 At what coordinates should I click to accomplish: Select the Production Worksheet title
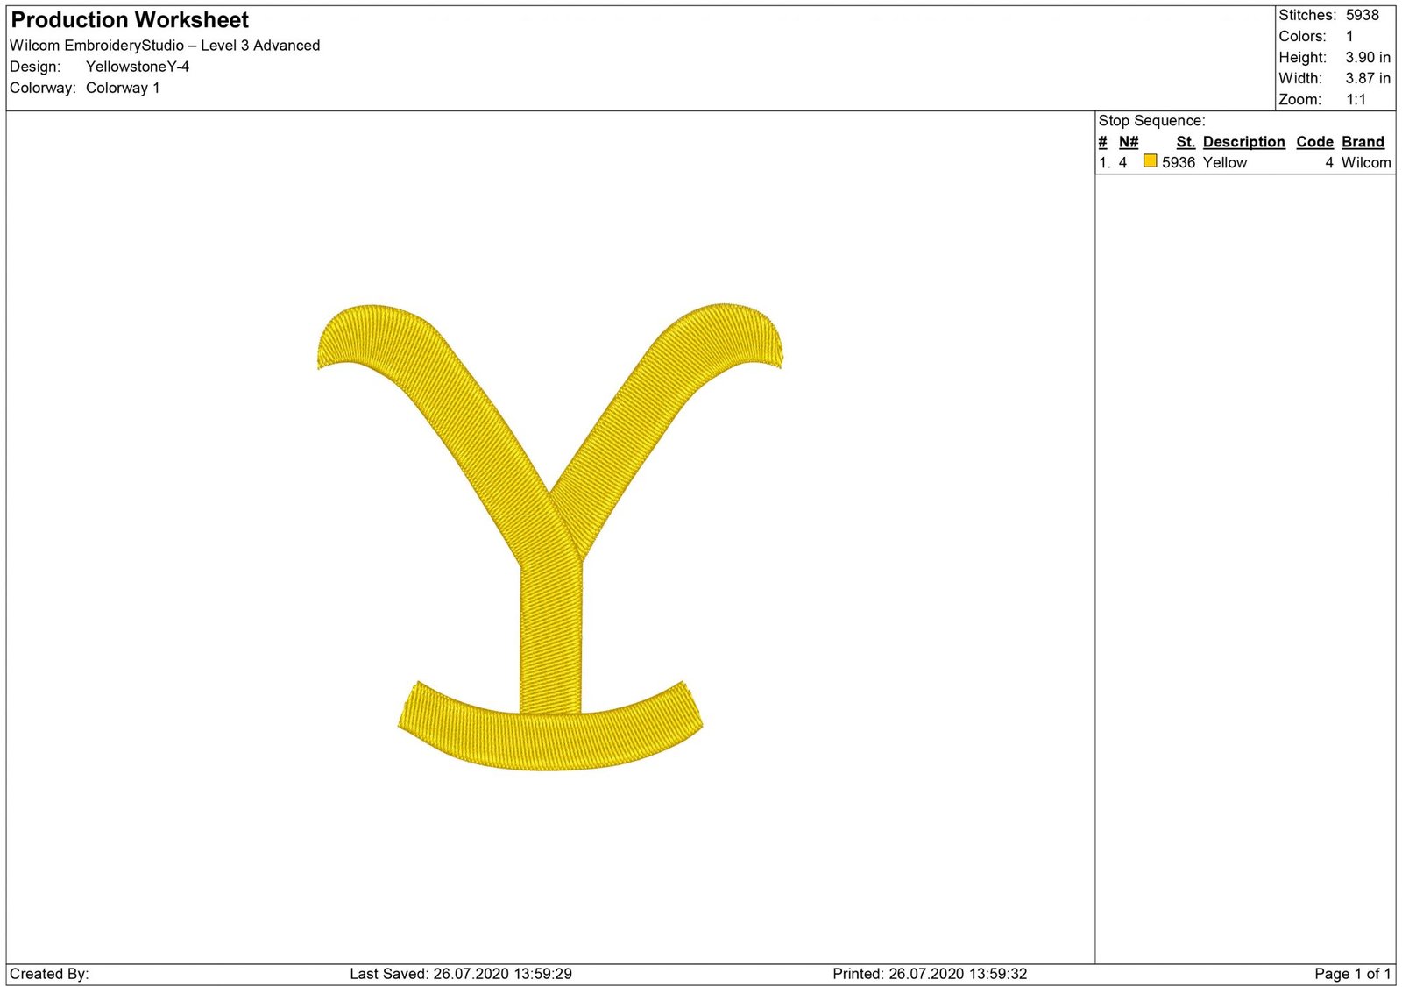click(130, 20)
